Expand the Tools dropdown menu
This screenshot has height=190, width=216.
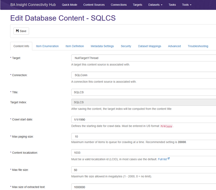click(x=187, y=5)
